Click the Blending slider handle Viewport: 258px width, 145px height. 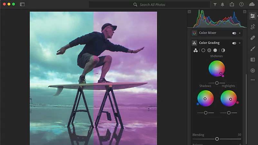pyautogui.click(x=217, y=139)
